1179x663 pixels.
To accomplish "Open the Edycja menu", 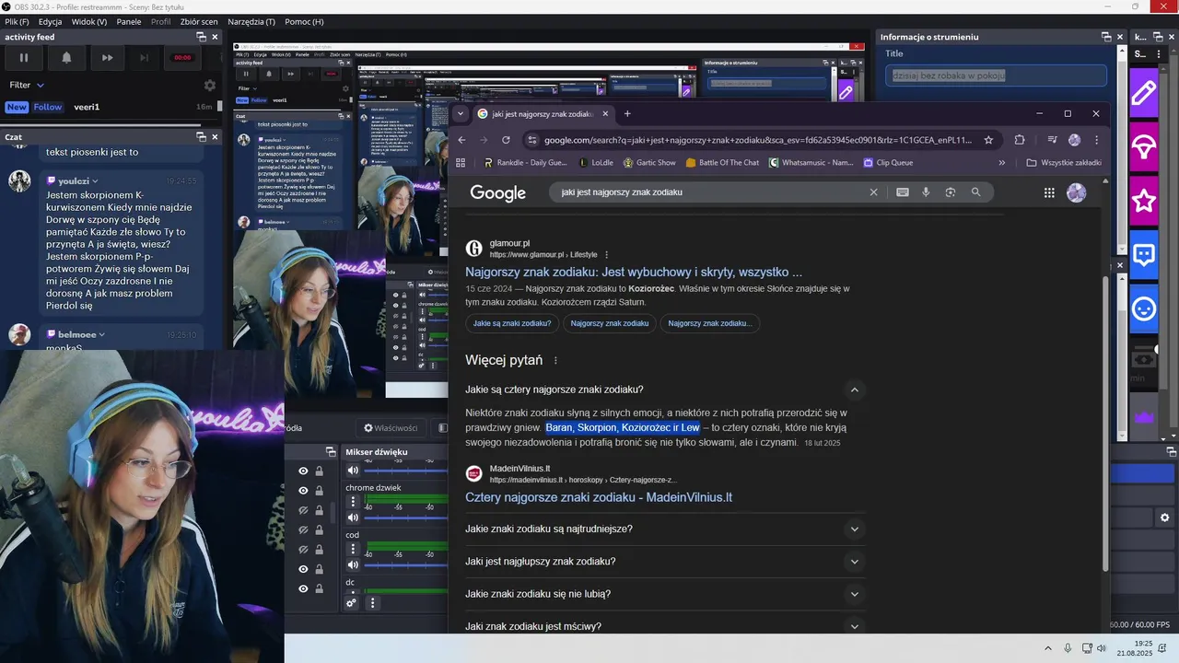I will pyautogui.click(x=51, y=21).
